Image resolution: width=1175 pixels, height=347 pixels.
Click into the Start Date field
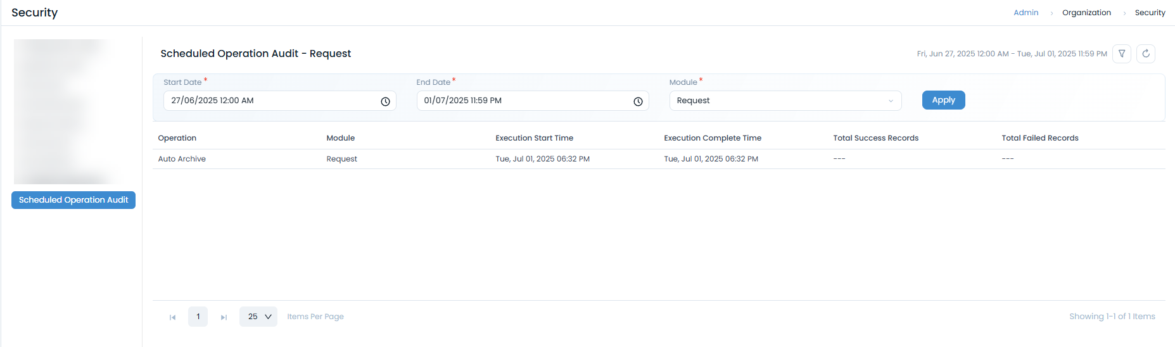pyautogui.click(x=272, y=101)
